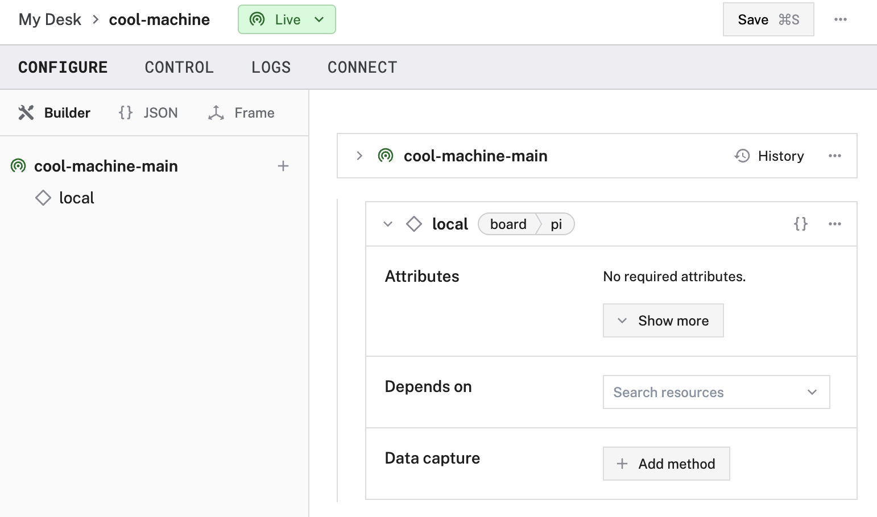Click the top-right page options ellipsis

pos(840,19)
